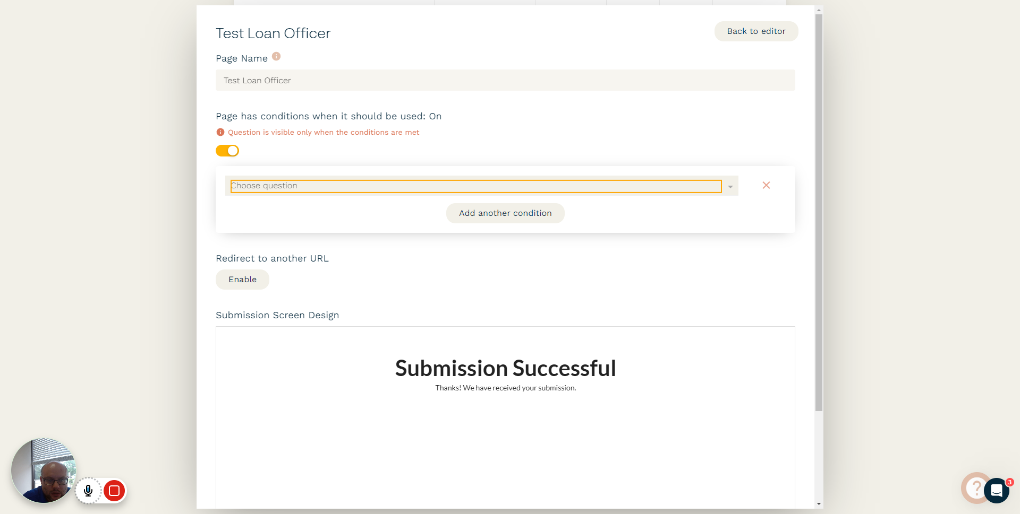Click the 'Redirect to another URL' label
The image size is (1020, 514).
[x=272, y=258]
